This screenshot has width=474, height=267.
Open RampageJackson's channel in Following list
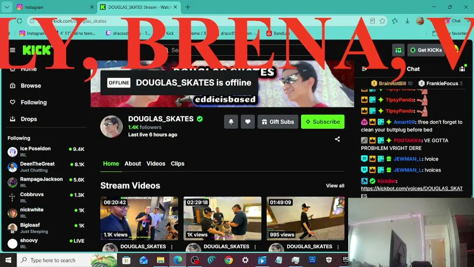46,182
